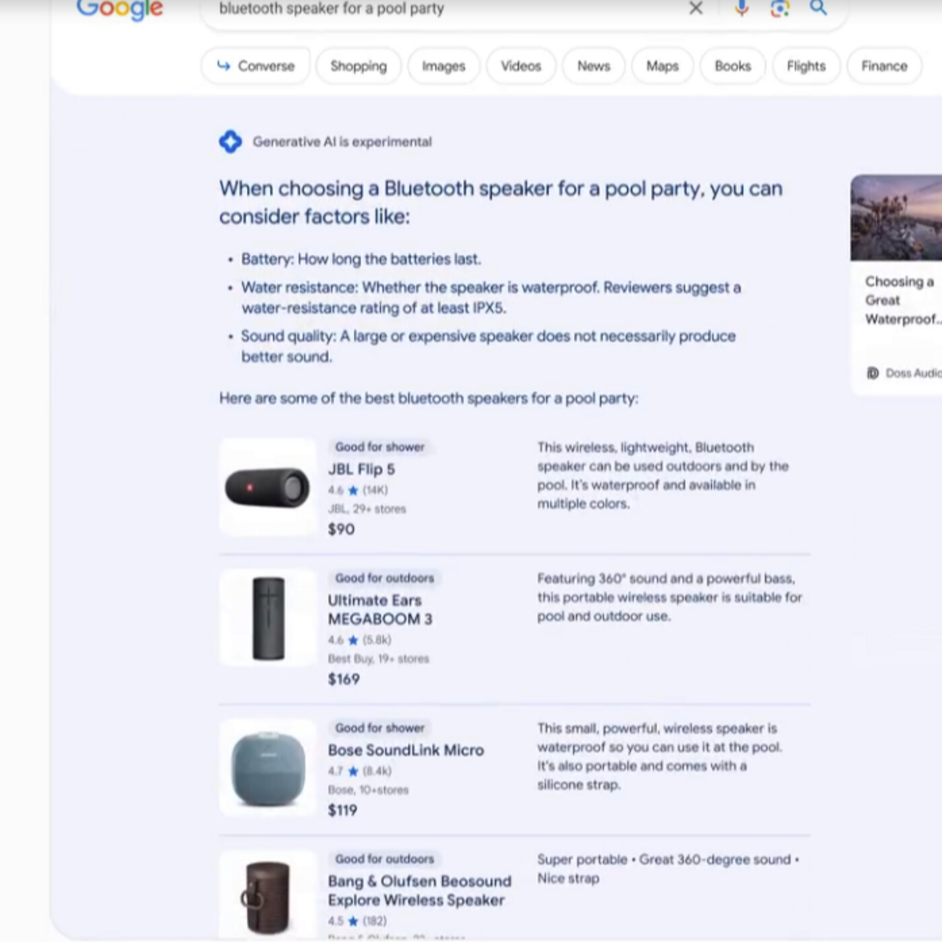Open Google Lens camera search
The width and height of the screenshot is (942, 942).
pos(779,8)
